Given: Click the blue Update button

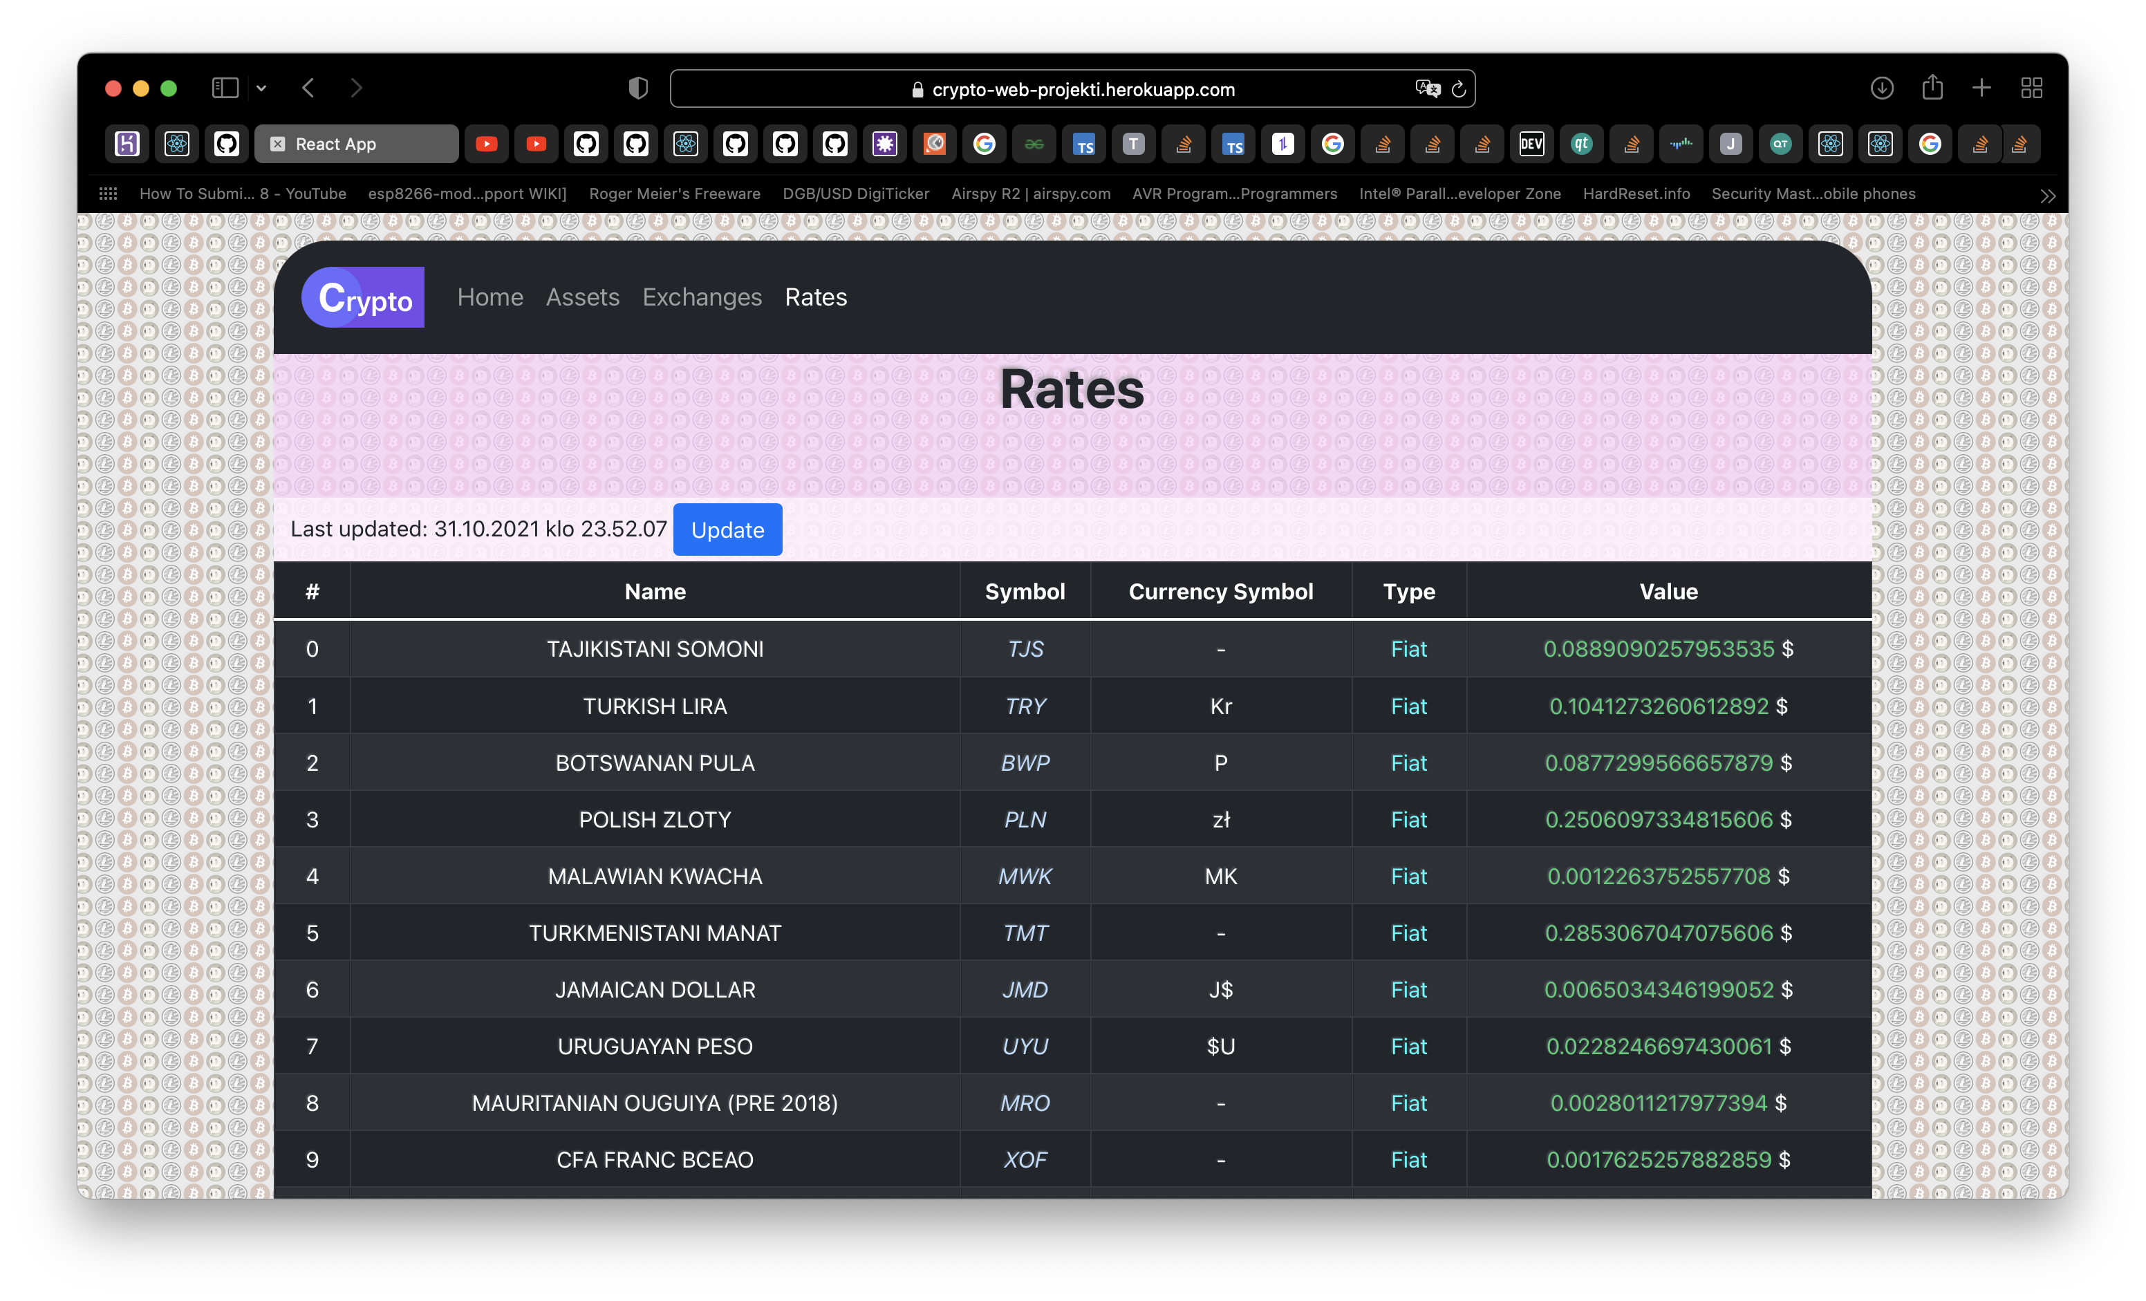Looking at the screenshot, I should [727, 530].
